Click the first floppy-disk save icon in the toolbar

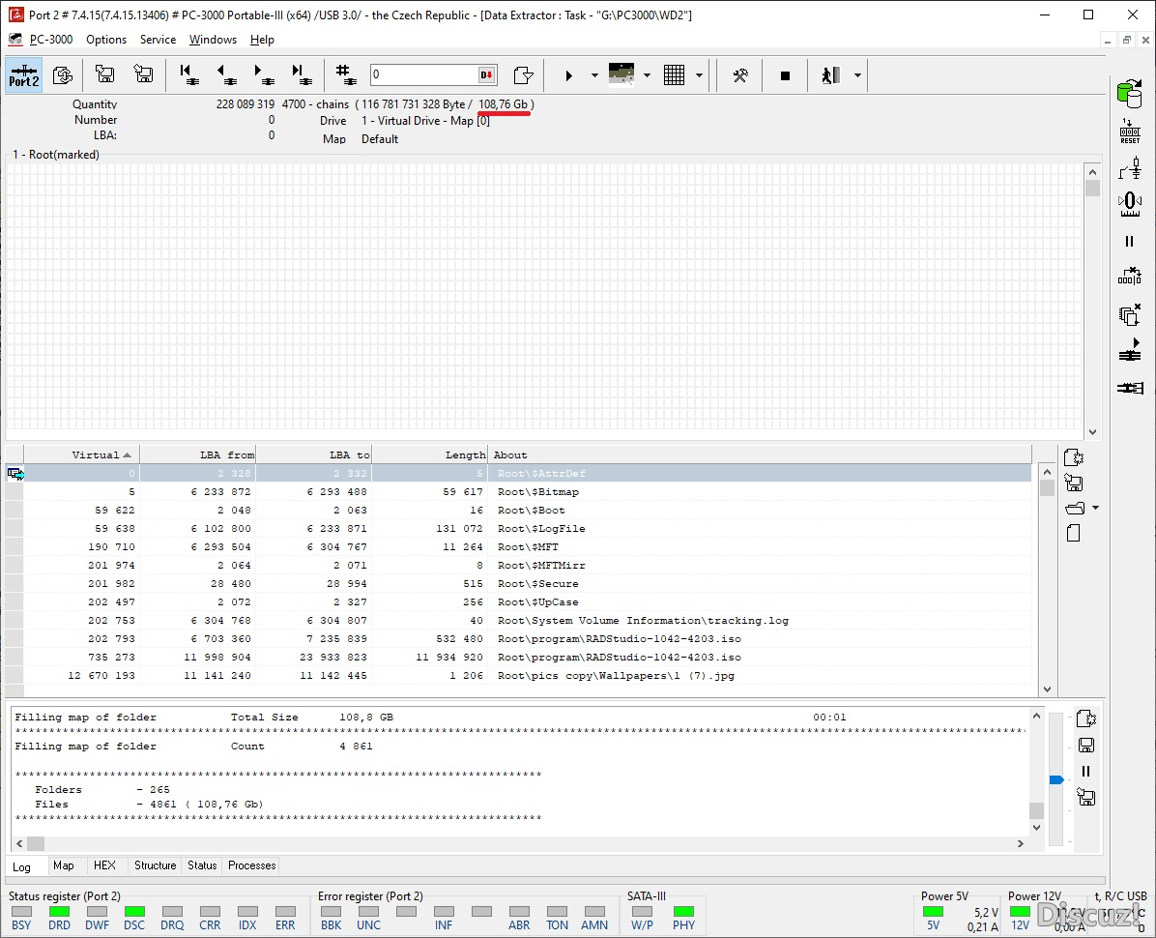105,74
